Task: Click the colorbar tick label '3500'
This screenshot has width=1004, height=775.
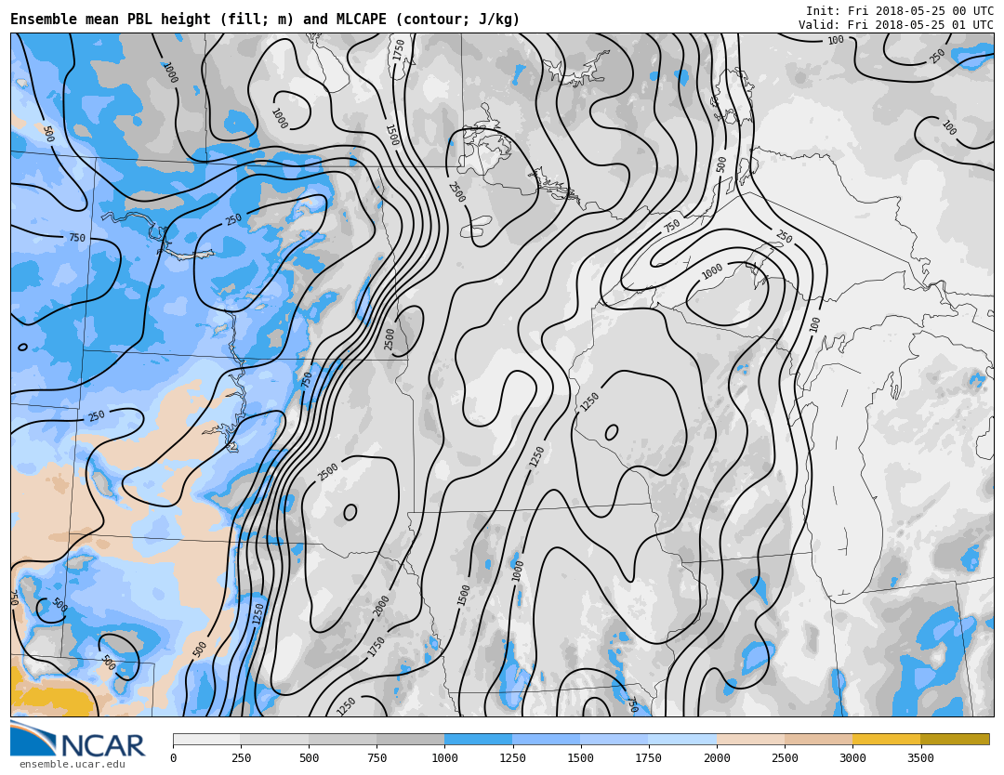Action: point(920,758)
